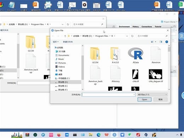
Task: Open the All Files type dropdown
Action: (153, 94)
